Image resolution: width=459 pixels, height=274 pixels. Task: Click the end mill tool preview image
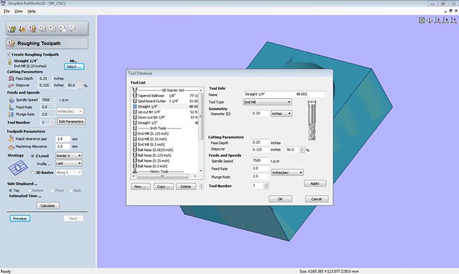[312, 120]
